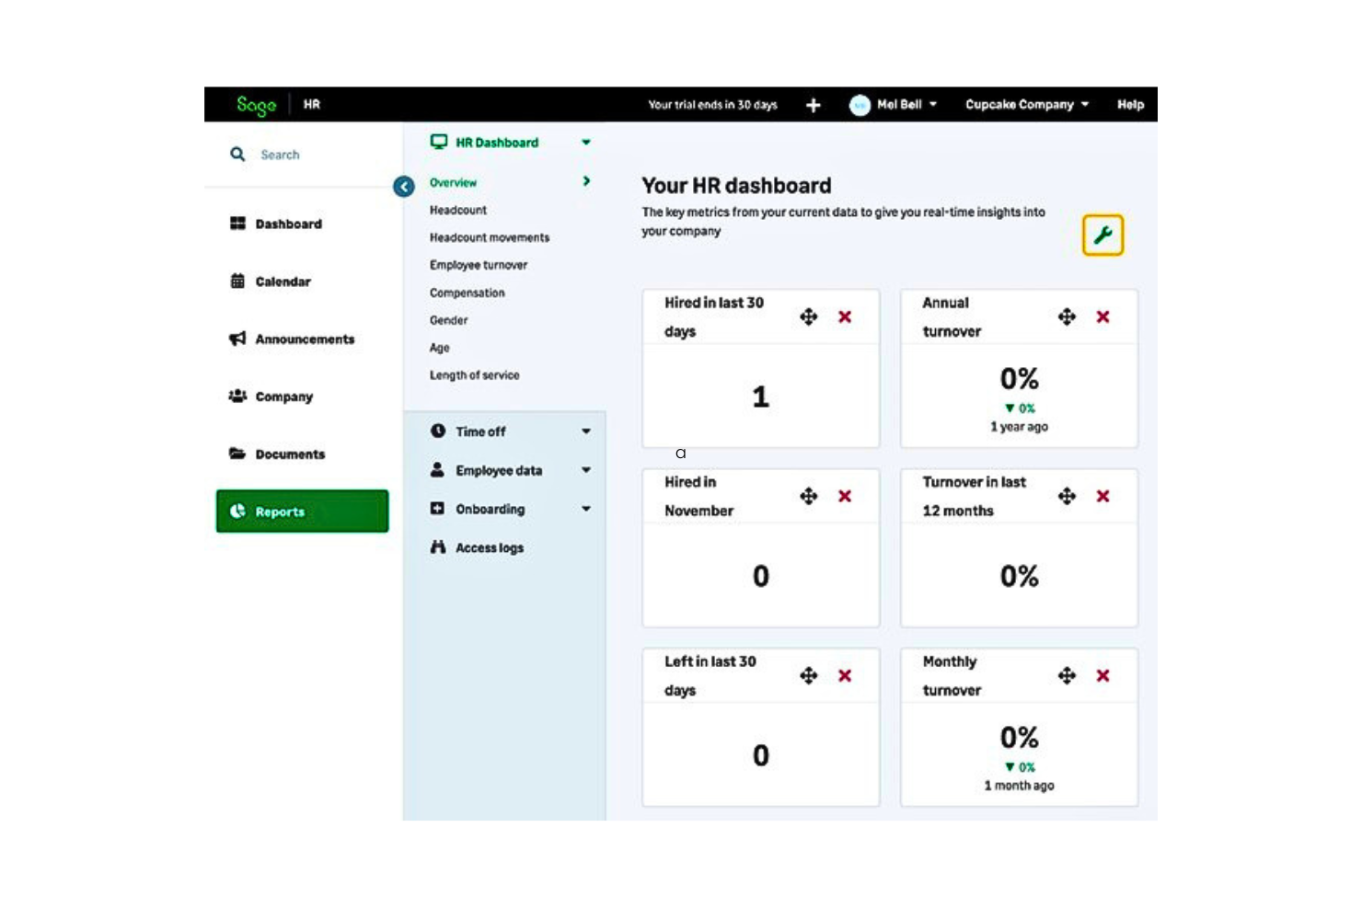Image resolution: width=1362 pixels, height=908 pixels.
Task: Click the Annual turnover '1 year ago' text
Action: tap(1019, 427)
